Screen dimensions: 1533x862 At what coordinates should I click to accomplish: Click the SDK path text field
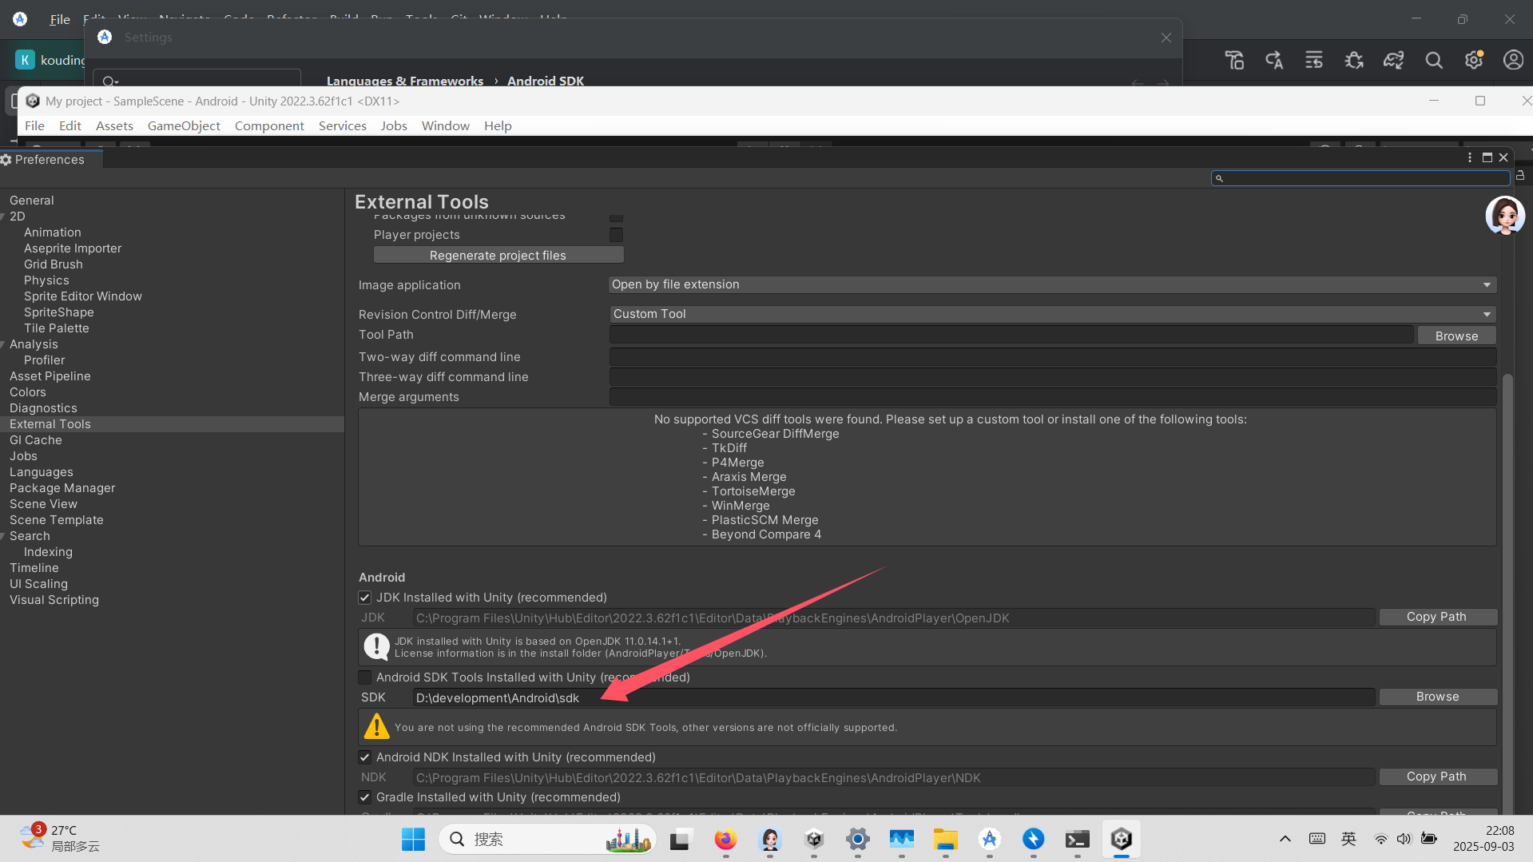coord(894,697)
